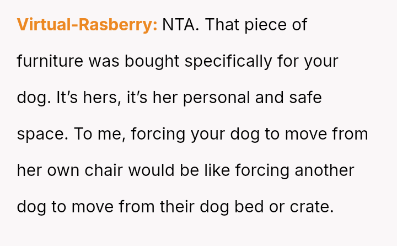Click the word "space"
This screenshot has height=246, width=397.
36,134
